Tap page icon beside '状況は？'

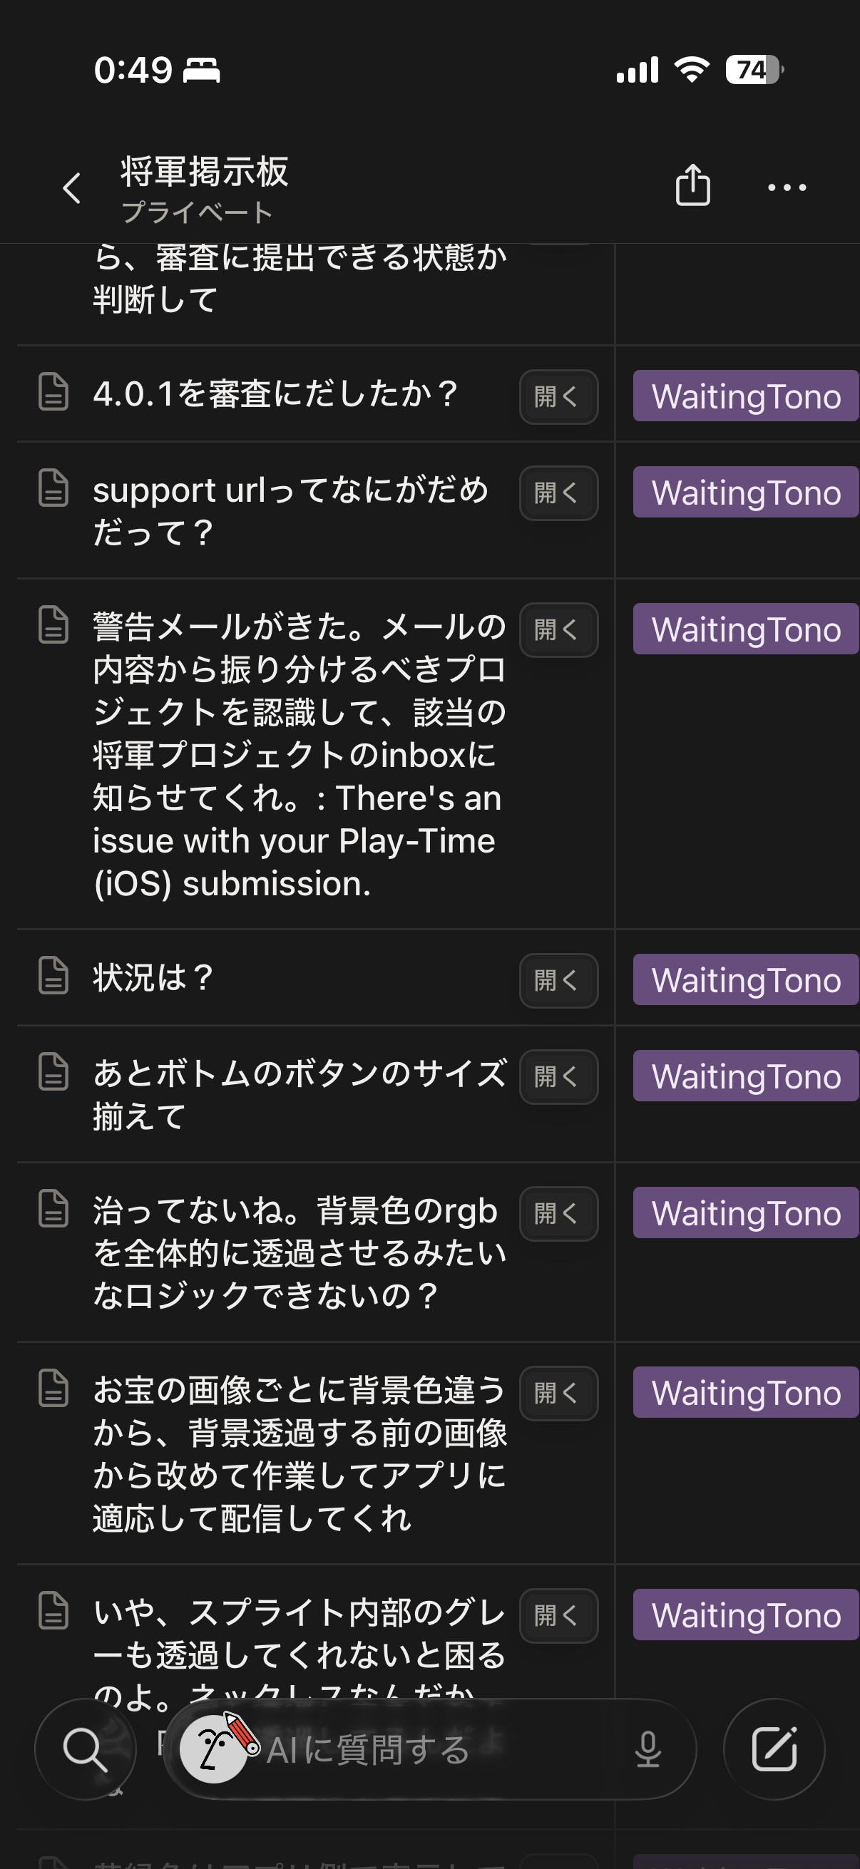coord(53,975)
